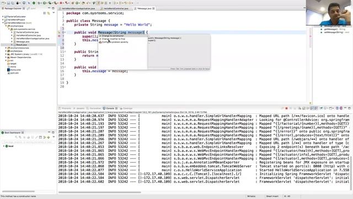This screenshot has height=199, width=353.
Task: Collapse the com.oyorooms.service package
Action: (x=9, y=29)
